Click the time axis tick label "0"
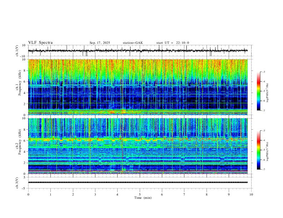This screenshot has width=283, height=218. coord(28,194)
